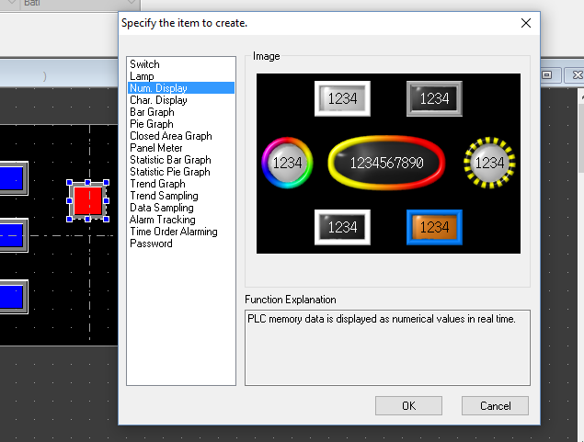The height and width of the screenshot is (442, 584).
Task: Select Panel Meter in list
Action: (157, 148)
